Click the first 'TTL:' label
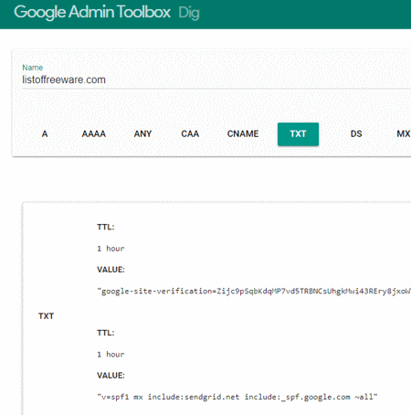The width and height of the screenshot is (411, 415). coord(106,227)
